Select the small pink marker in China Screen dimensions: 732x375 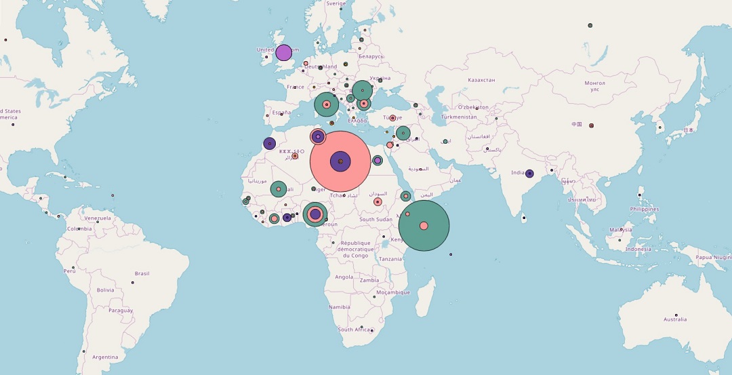click(592, 125)
